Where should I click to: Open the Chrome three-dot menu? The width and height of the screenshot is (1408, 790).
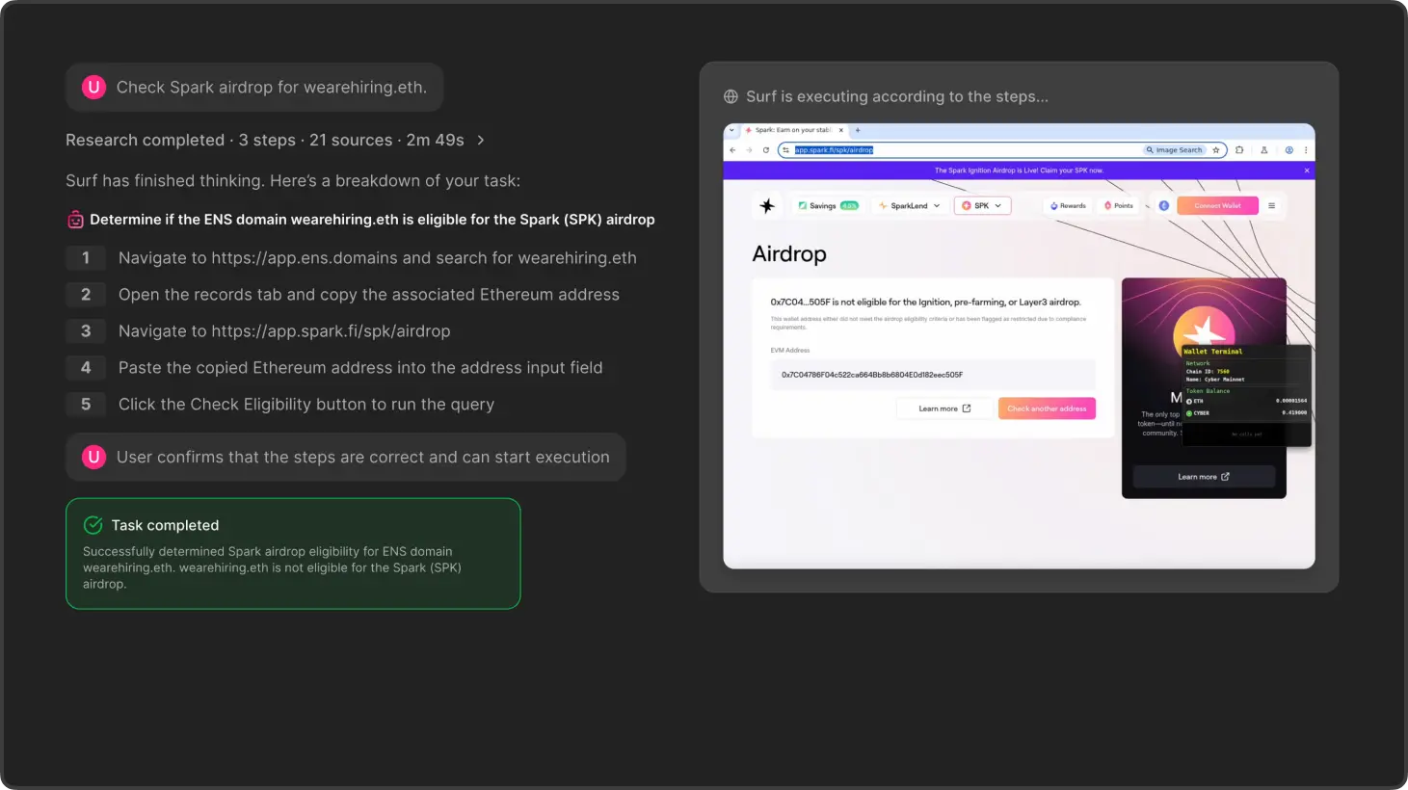pyautogui.click(x=1306, y=150)
